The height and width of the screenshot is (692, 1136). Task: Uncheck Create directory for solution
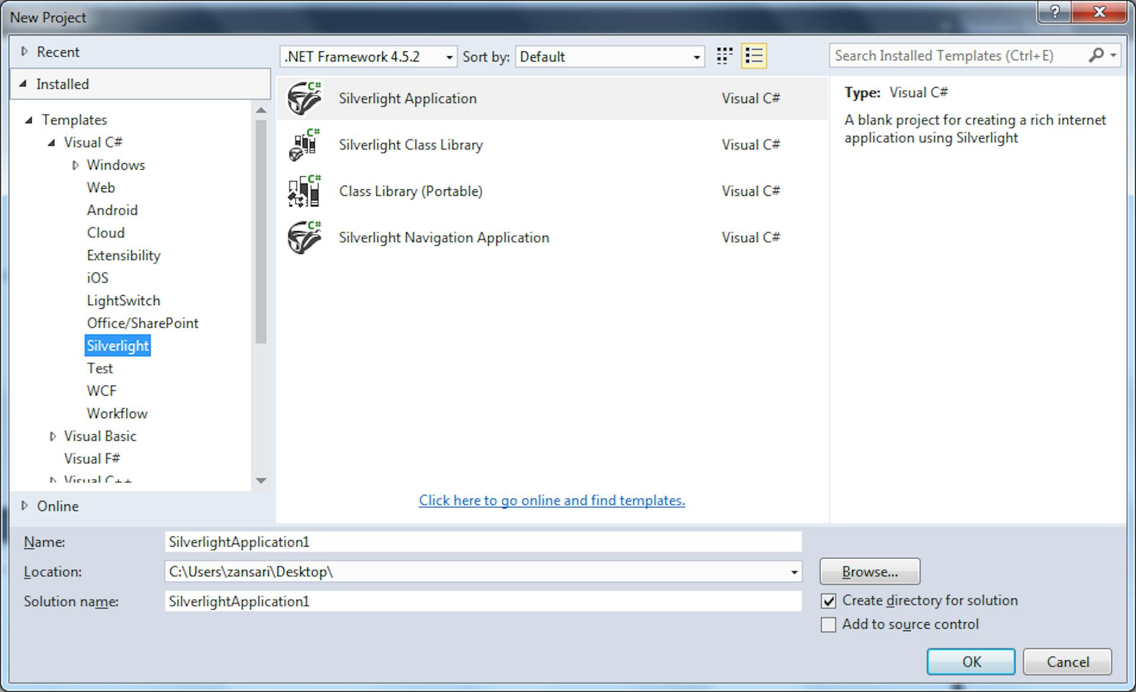point(828,601)
